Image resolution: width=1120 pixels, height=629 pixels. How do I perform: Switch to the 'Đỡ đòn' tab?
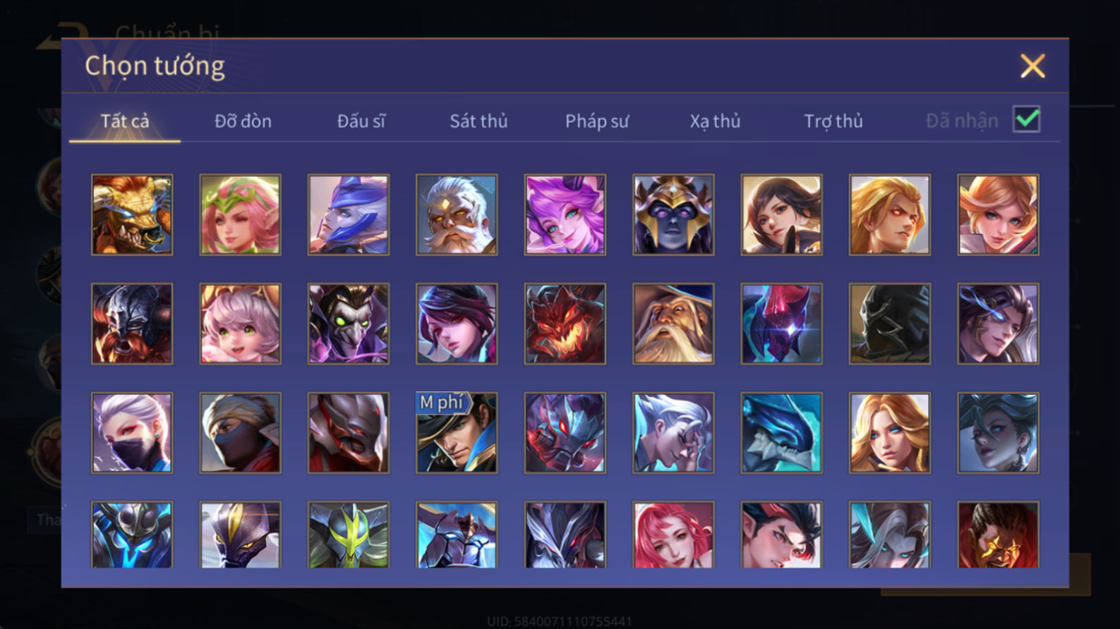click(x=243, y=121)
